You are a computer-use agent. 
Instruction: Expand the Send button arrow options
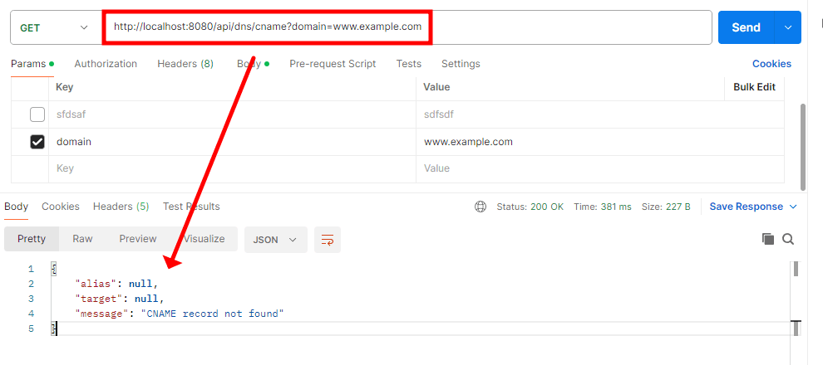(787, 27)
